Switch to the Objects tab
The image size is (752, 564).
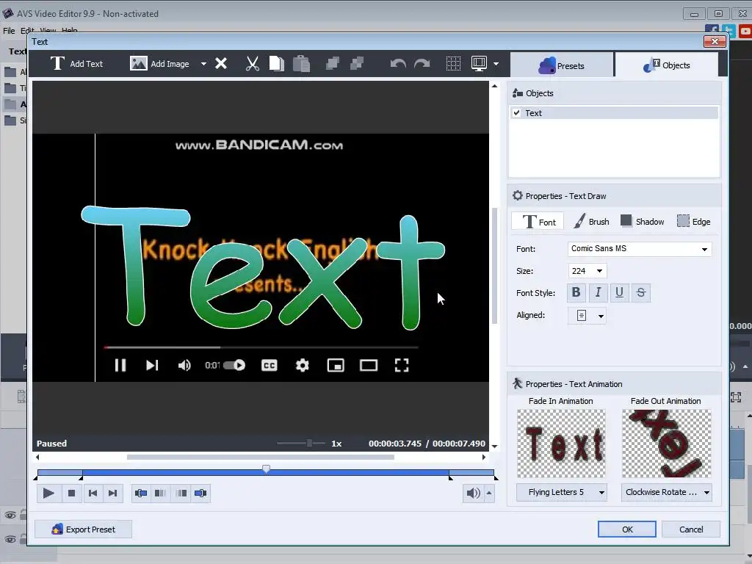coord(667,65)
